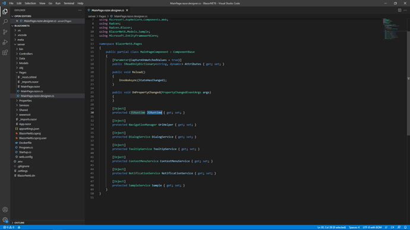Viewport: 410px width, 230px height.
Task: Click the UTF-8 with BOM encoding status
Action: [x=372, y=228]
